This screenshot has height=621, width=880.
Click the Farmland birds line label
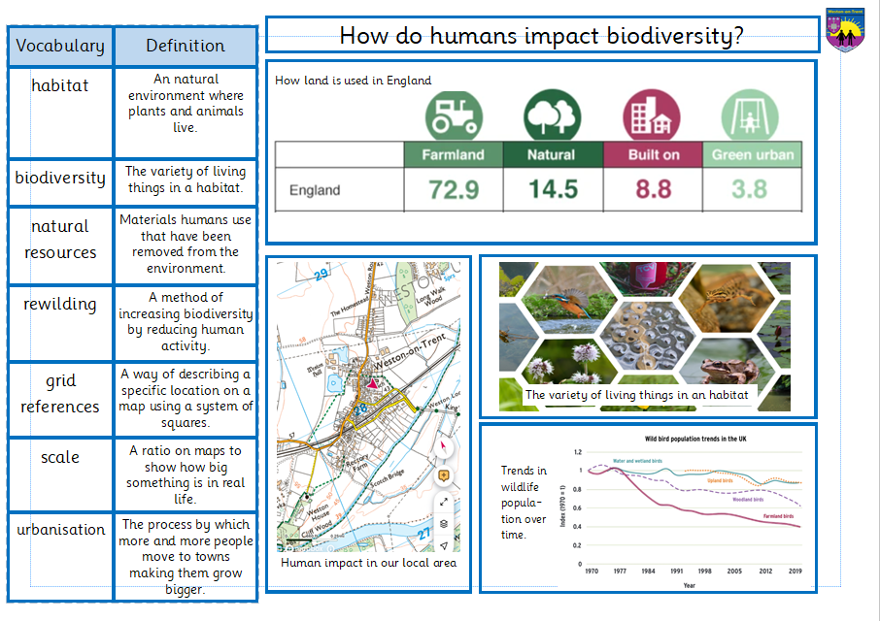(782, 516)
